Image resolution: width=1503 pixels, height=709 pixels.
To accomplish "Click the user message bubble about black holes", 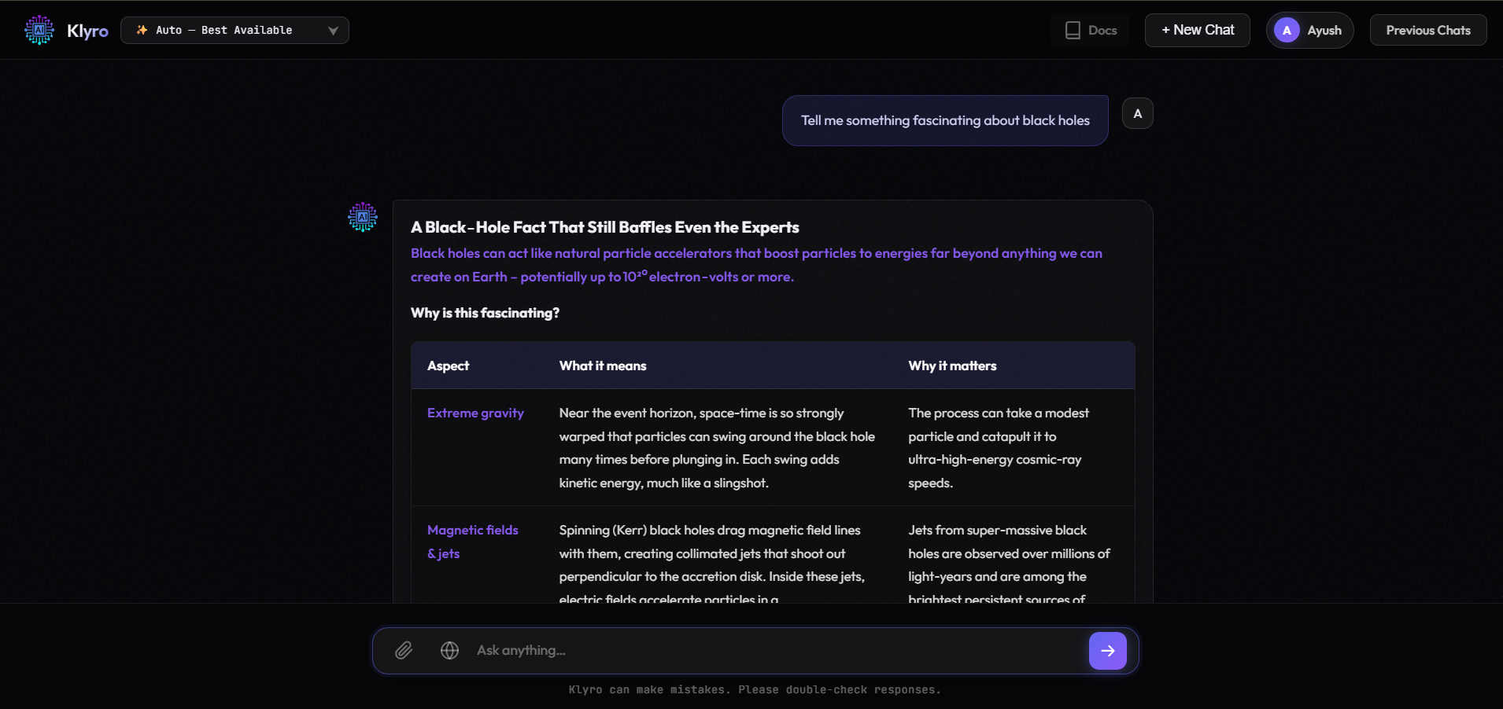I will point(945,120).
